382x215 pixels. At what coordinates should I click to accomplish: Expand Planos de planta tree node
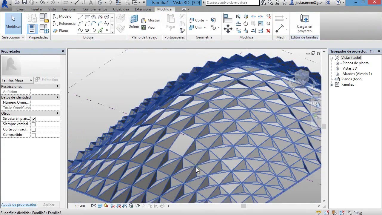tap(338, 63)
